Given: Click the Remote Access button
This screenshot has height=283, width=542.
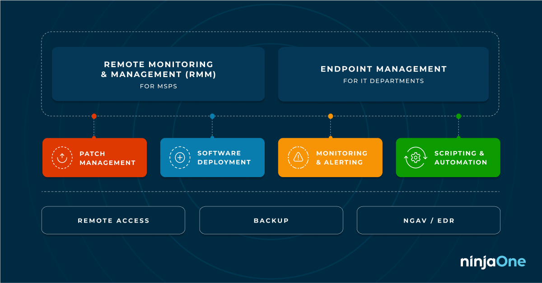Looking at the screenshot, I should pyautogui.click(x=113, y=220).
